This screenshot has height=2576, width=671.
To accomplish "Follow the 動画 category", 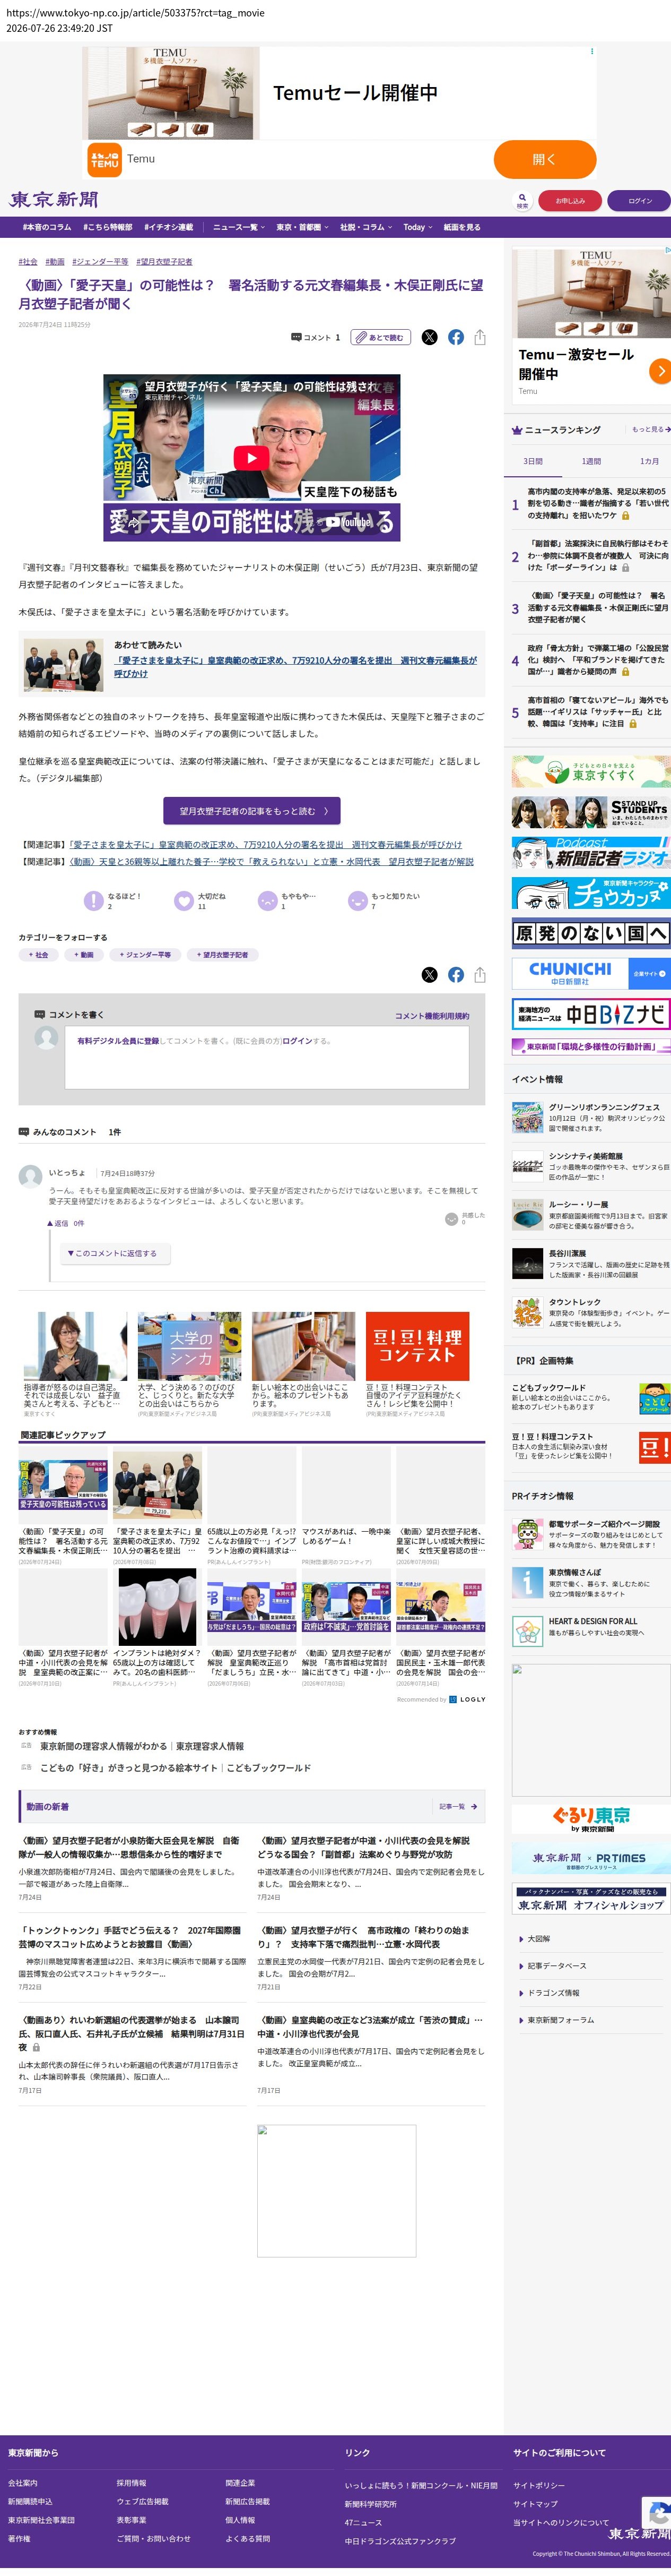I will pos(83,955).
